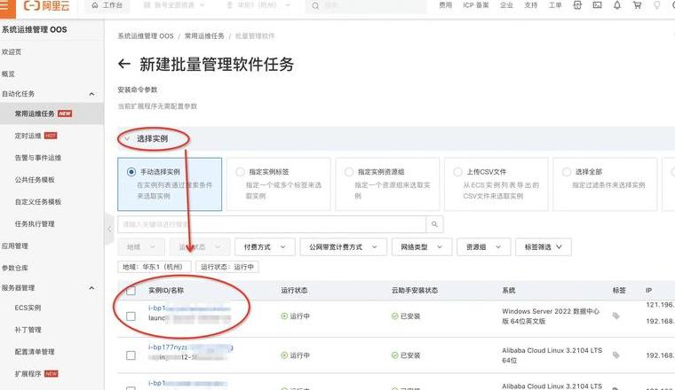Collapse 自动化任务 sidebar group
The height and width of the screenshot is (390, 675).
click(x=91, y=94)
